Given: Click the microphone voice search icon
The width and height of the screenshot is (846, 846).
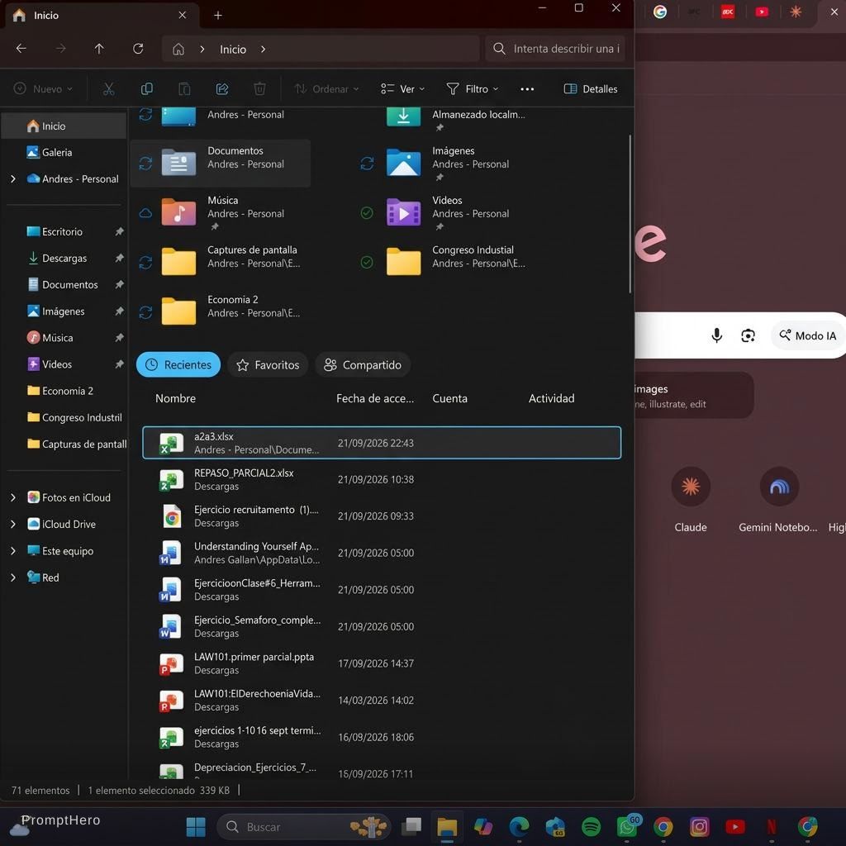Looking at the screenshot, I should [716, 335].
